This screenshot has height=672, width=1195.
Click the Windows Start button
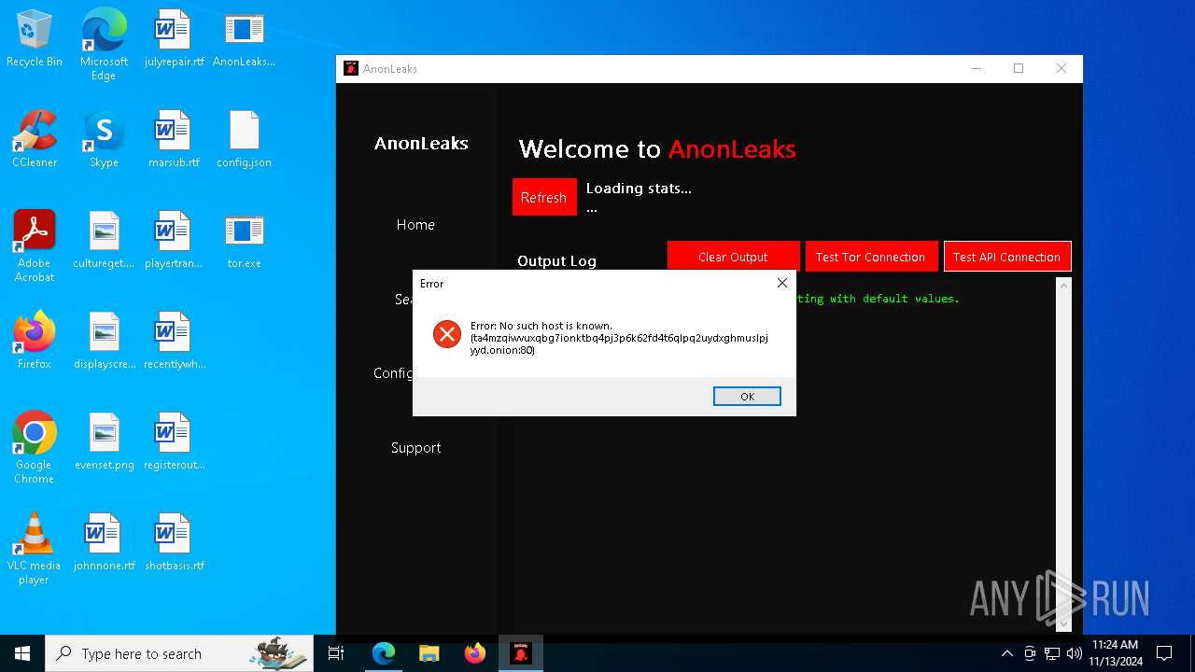[x=22, y=653]
